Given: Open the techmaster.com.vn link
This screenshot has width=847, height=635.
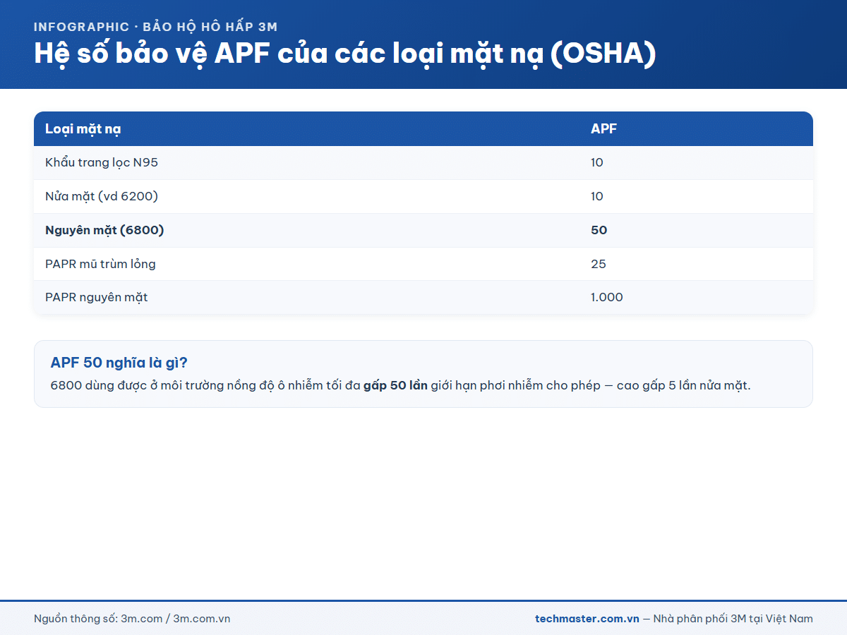Looking at the screenshot, I should (587, 619).
